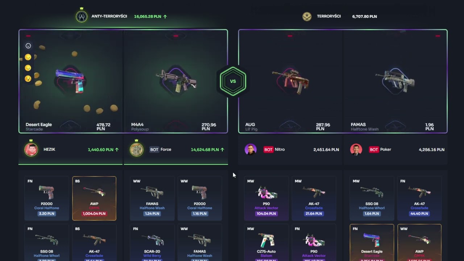Click the M4A4 Polysoup rolled item

(176, 82)
